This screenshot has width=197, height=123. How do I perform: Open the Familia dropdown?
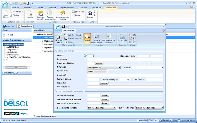coord(162,68)
